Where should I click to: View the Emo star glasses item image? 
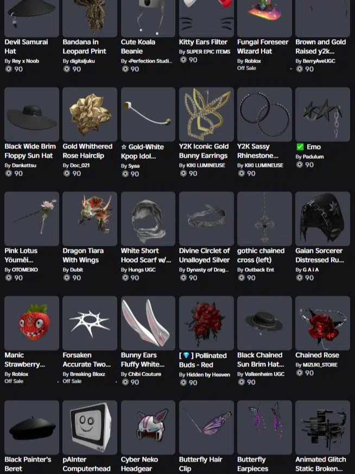point(322,114)
